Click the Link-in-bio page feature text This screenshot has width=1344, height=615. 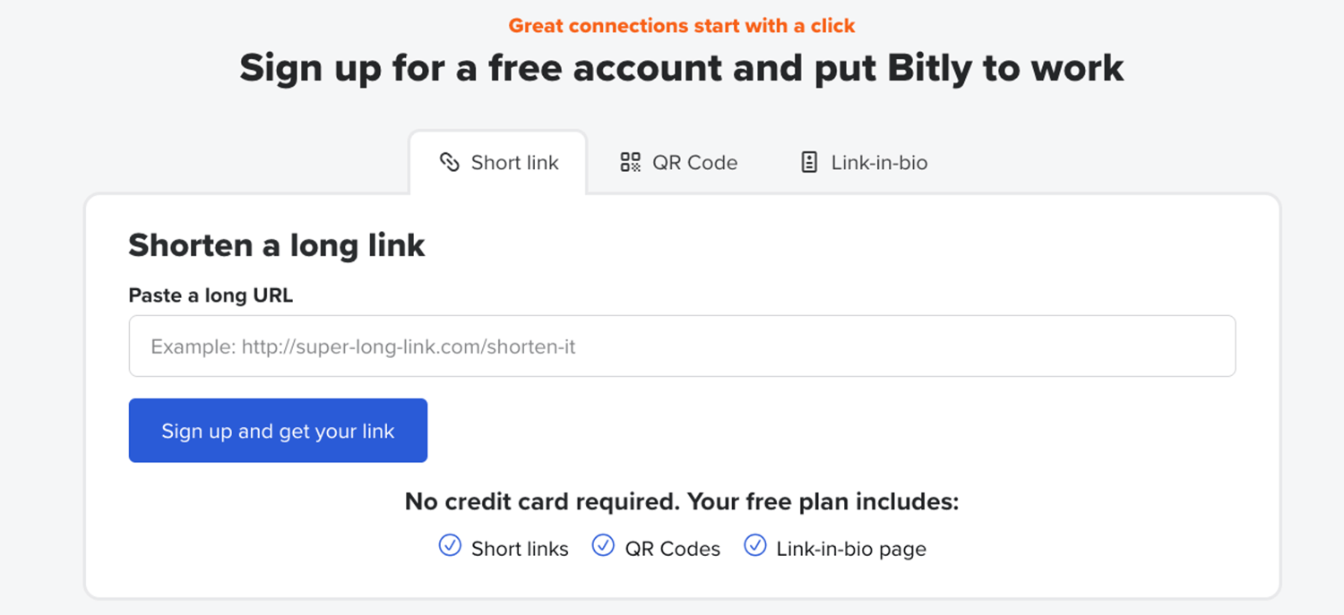point(851,549)
